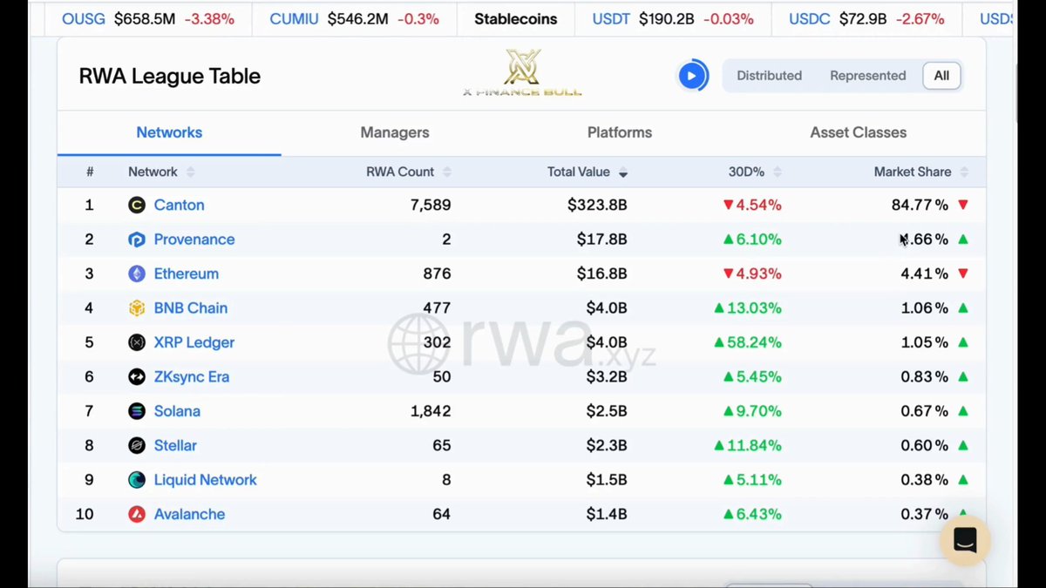Open the Stellar network link

coord(175,446)
